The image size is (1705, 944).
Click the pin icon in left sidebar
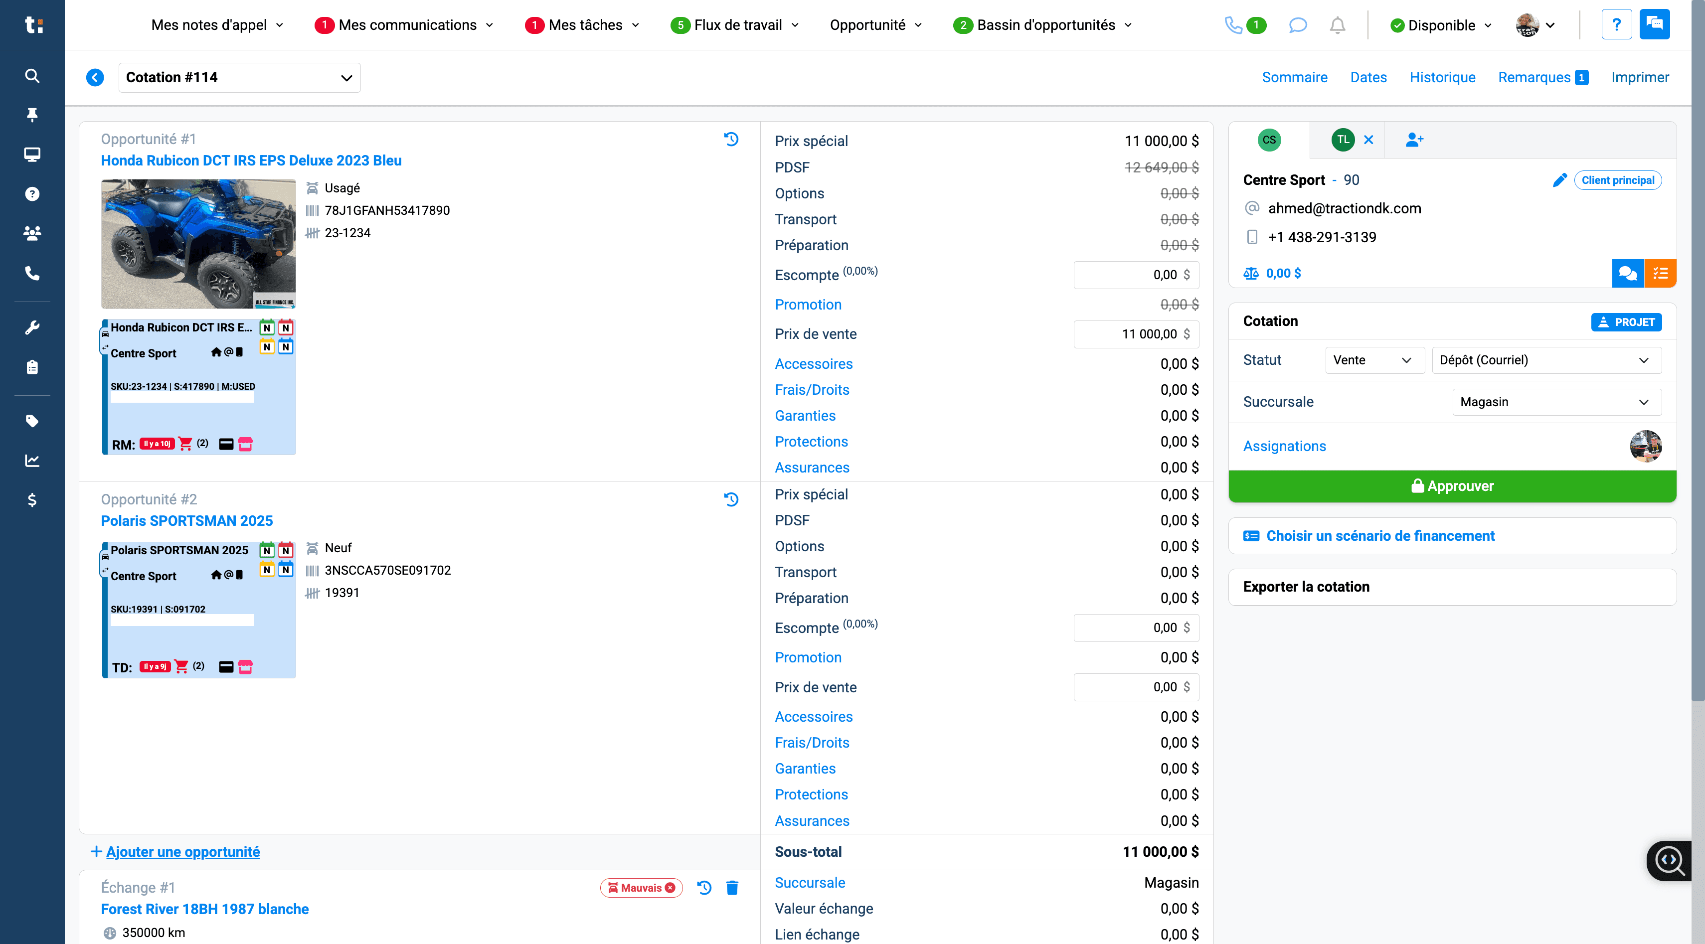(x=32, y=115)
